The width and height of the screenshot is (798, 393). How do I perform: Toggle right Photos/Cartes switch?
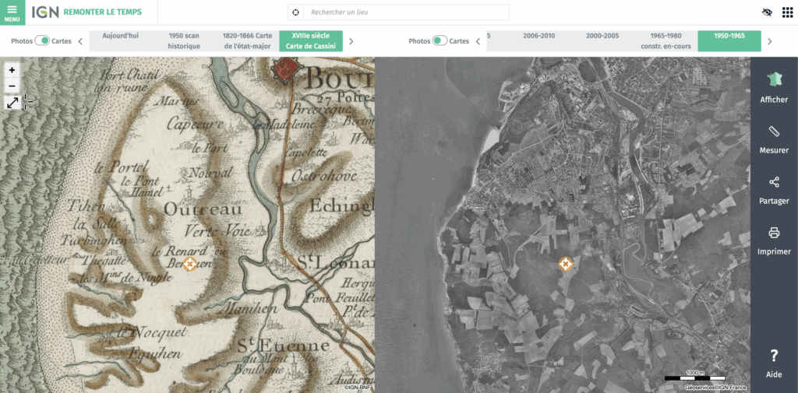tap(440, 41)
